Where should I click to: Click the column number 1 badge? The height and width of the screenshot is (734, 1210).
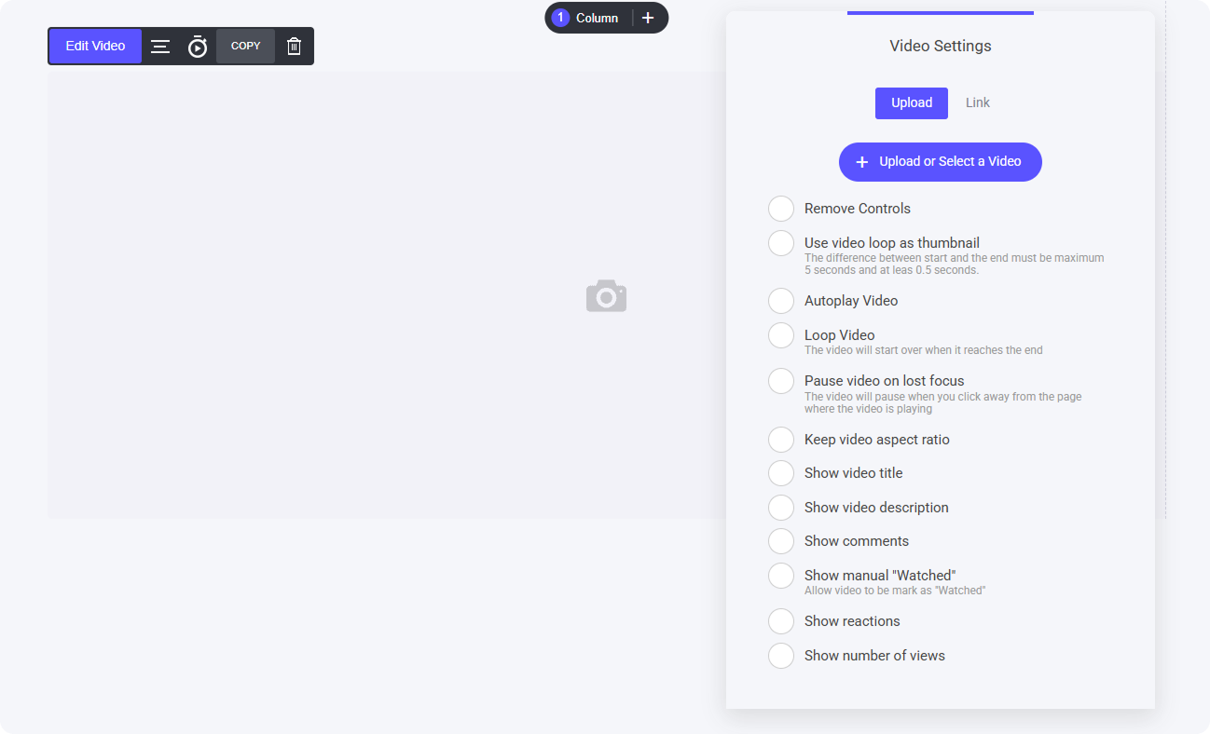pyautogui.click(x=560, y=18)
